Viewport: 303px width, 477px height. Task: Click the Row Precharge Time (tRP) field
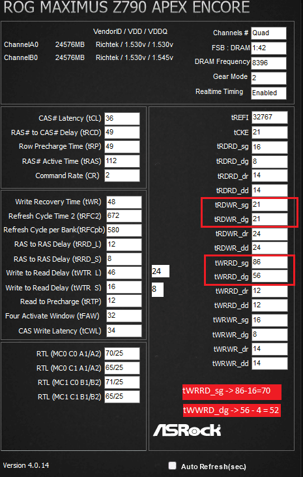click(x=122, y=147)
